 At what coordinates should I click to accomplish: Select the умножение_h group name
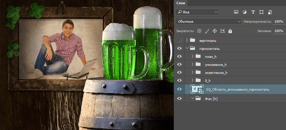pos(216,65)
